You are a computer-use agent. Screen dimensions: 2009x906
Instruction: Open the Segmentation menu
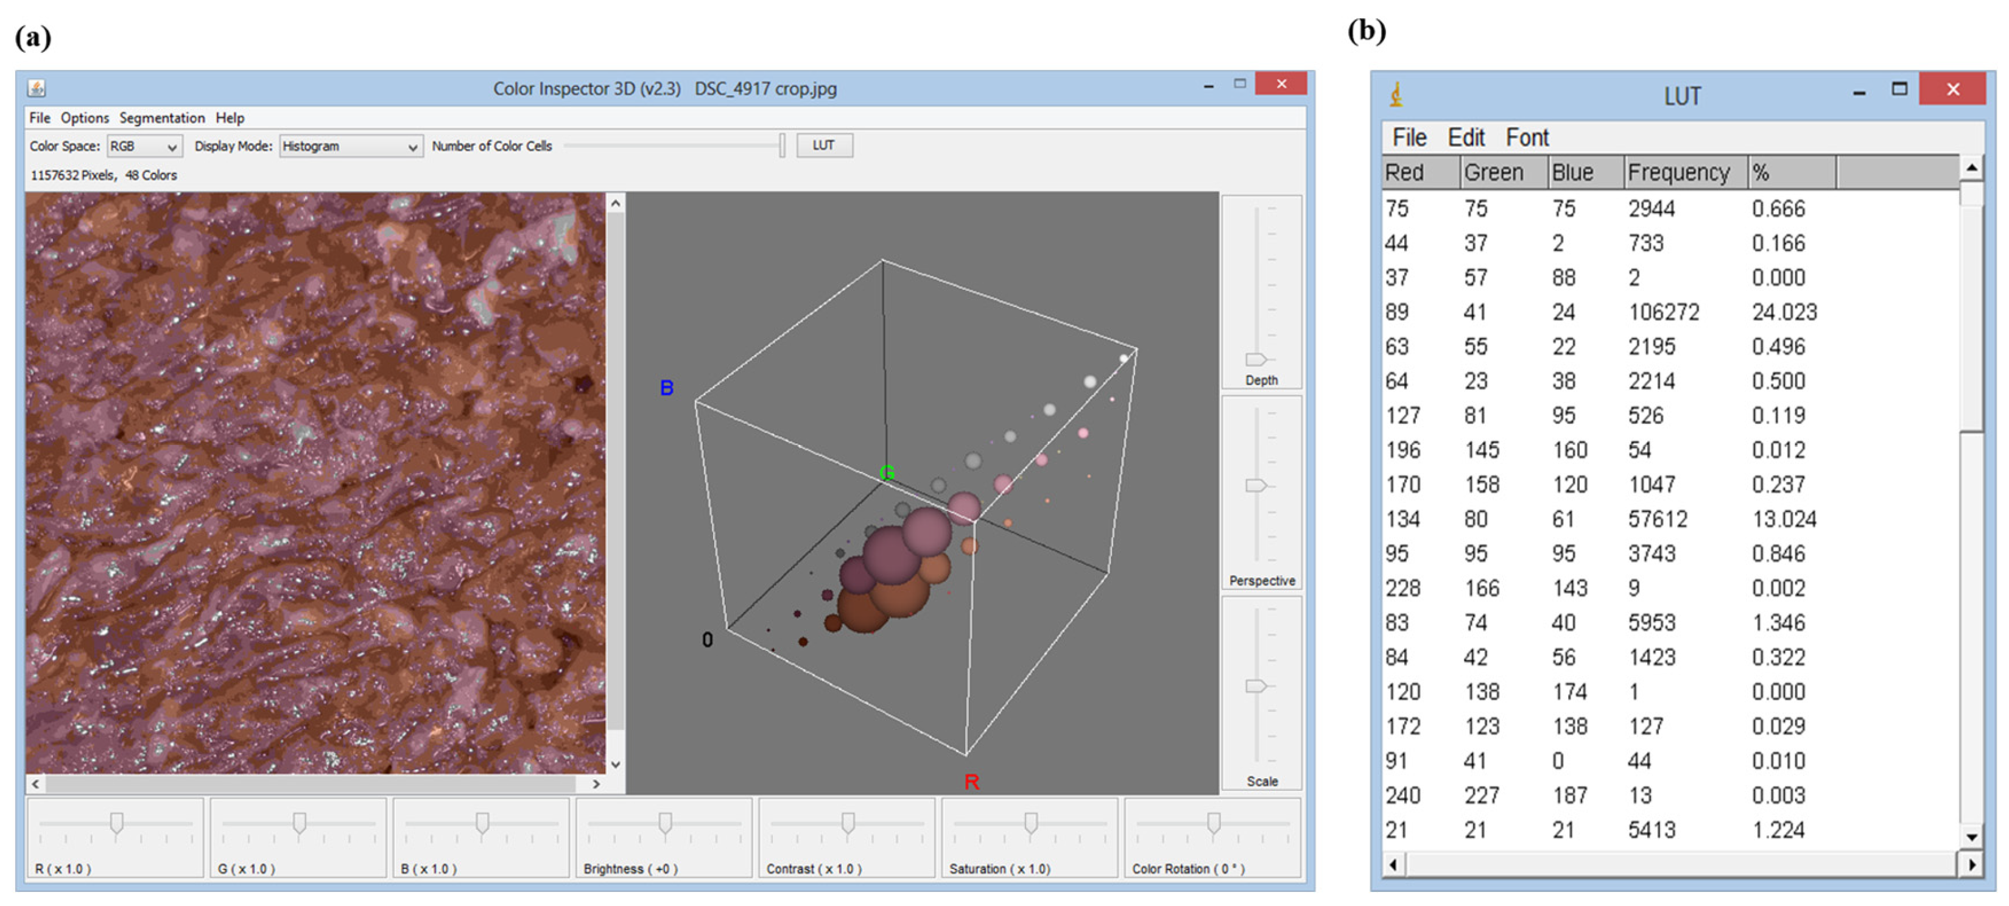161,118
